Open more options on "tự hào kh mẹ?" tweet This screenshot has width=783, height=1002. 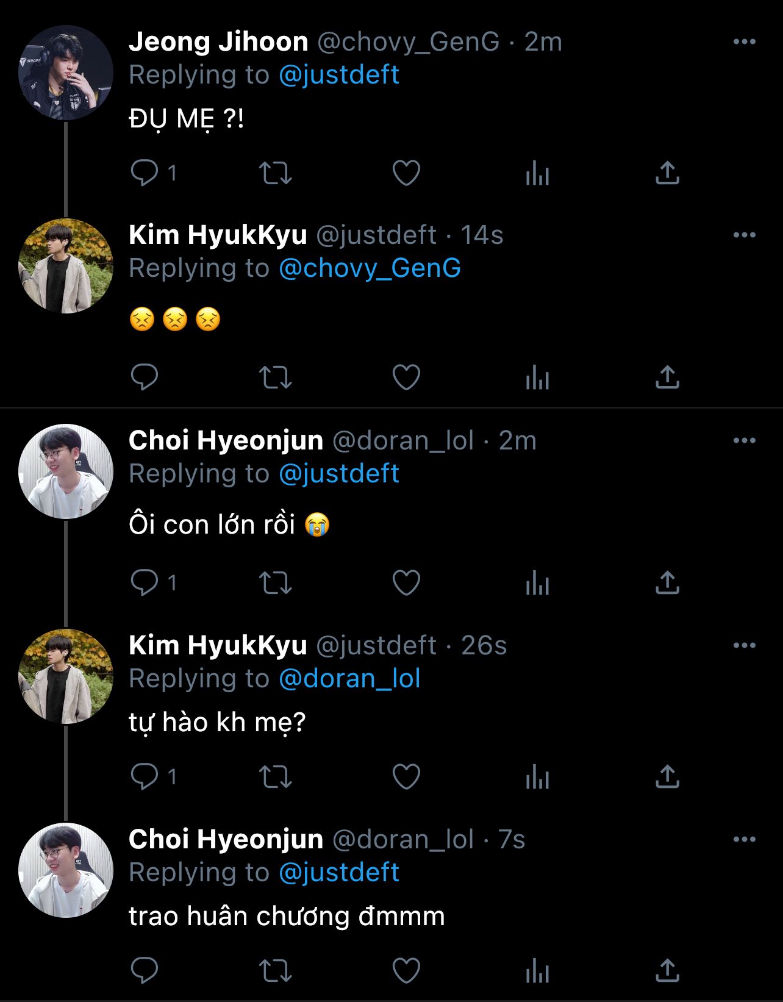pos(744,645)
